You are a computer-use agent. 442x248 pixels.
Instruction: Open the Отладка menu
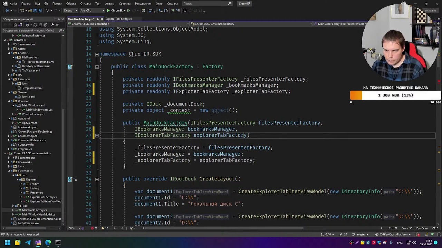click(85, 4)
